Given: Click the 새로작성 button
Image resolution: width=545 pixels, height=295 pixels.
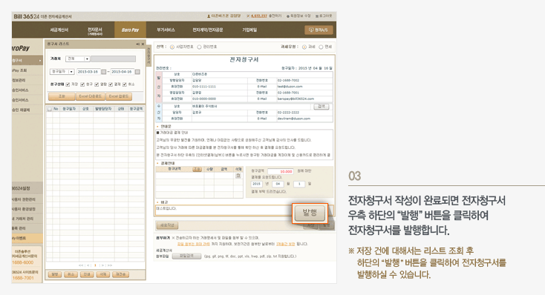Looking at the screenshot, I should point(167,225).
